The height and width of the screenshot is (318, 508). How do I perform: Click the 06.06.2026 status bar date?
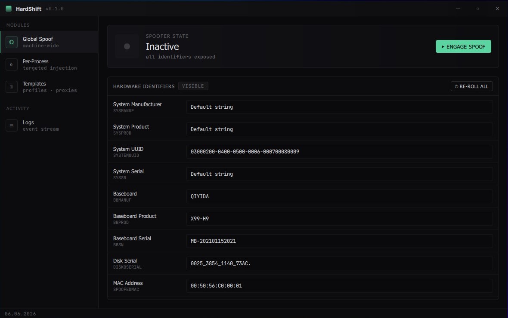[20, 314]
